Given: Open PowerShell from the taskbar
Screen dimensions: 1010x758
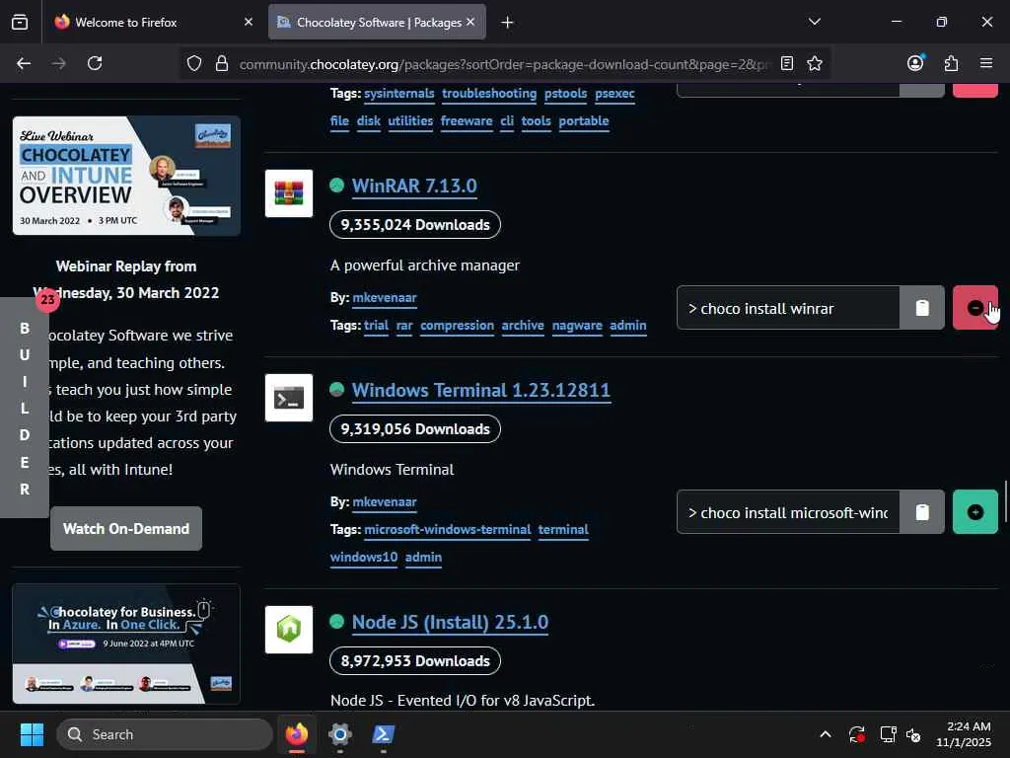Looking at the screenshot, I should (384, 734).
